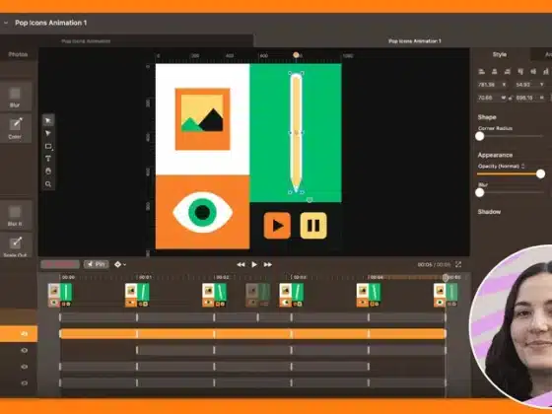
Task: Toggle eye of bottom timeline layer
Action: coord(24,383)
